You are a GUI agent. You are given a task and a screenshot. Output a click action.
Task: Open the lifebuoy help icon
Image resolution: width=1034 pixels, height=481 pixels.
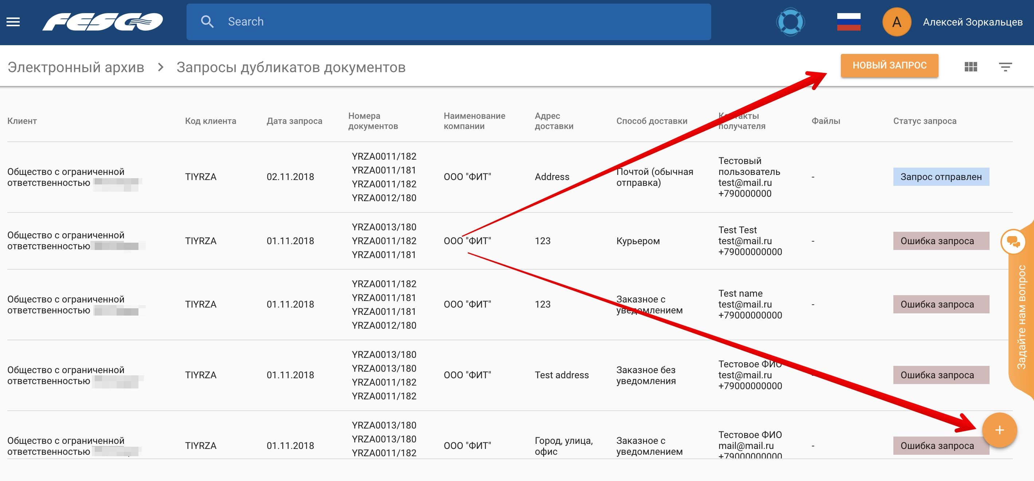(x=790, y=21)
